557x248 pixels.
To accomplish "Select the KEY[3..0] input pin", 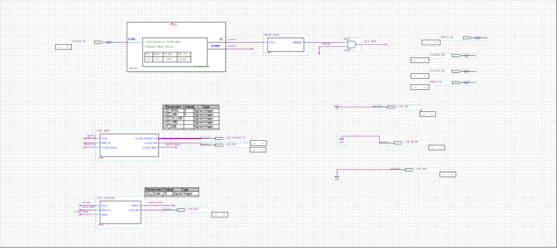I will click(467, 38).
